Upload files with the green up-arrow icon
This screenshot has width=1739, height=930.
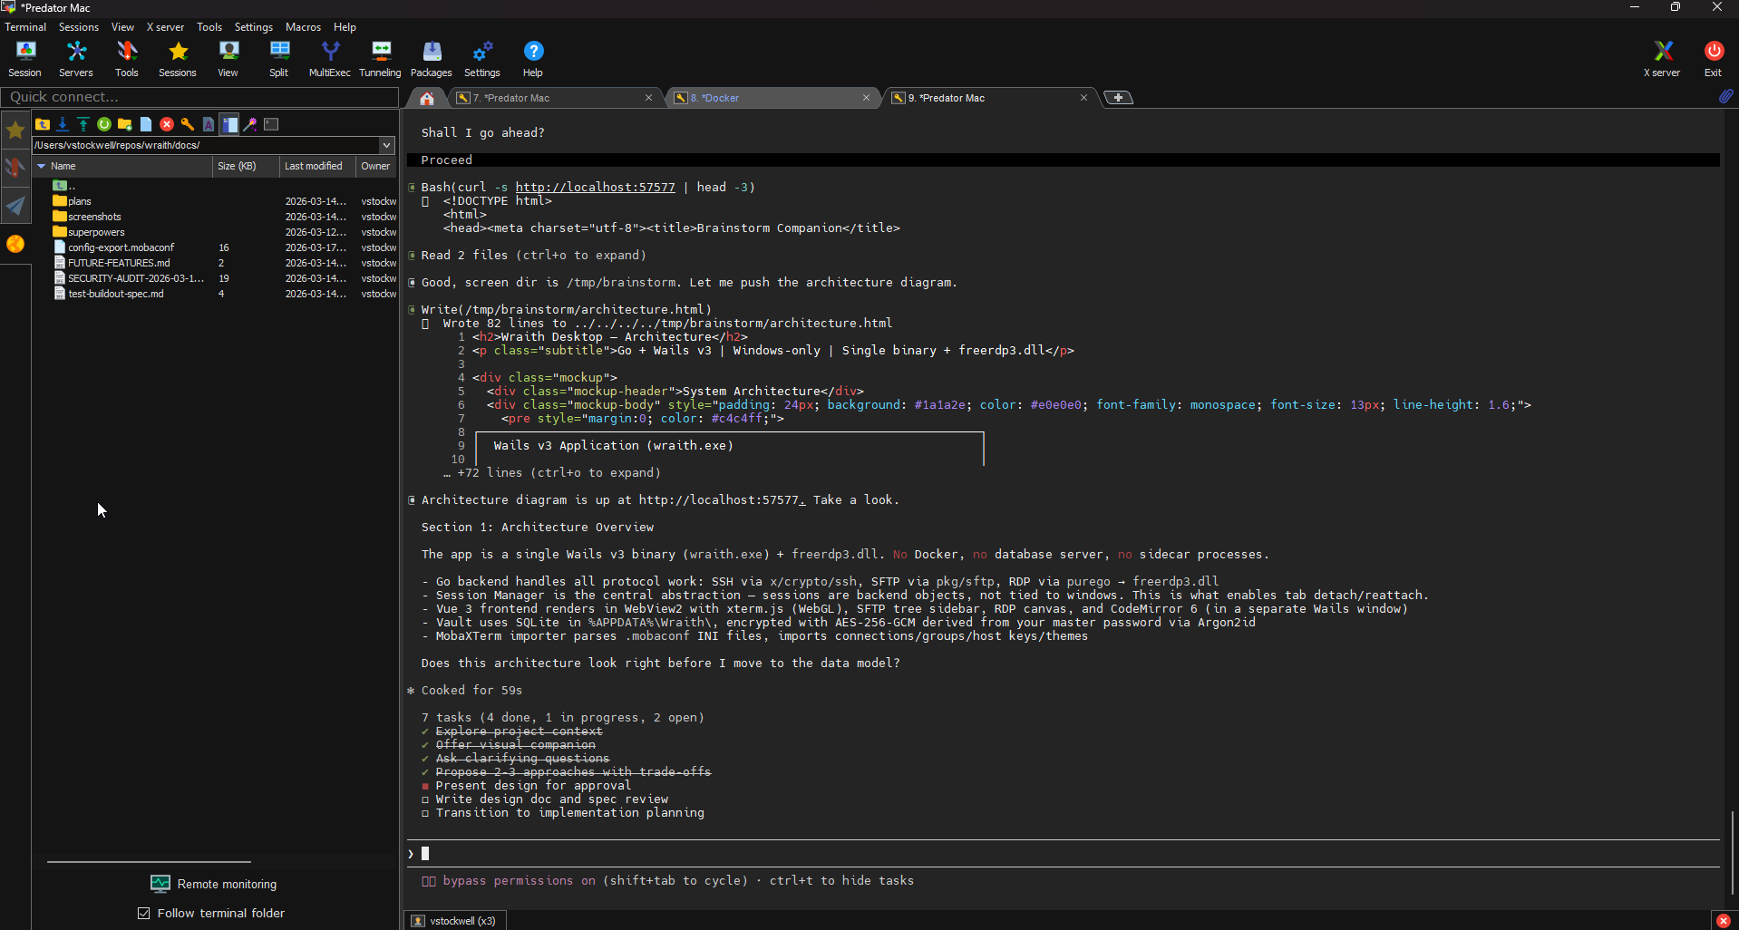pos(83,124)
